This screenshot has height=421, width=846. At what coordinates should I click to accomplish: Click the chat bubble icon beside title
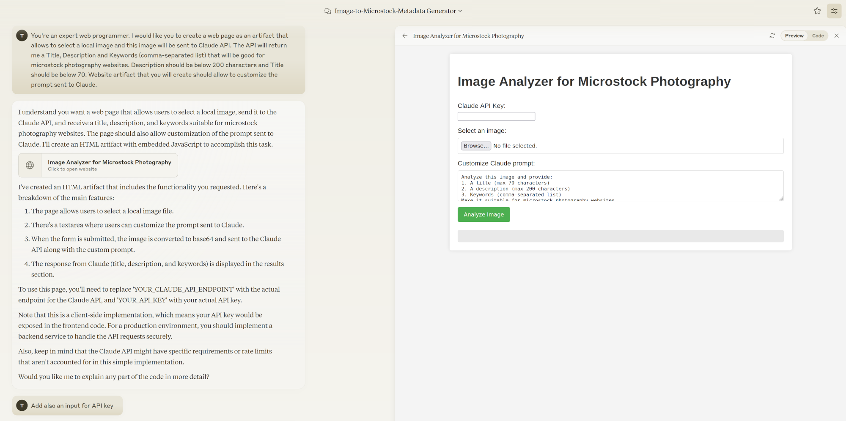pyautogui.click(x=327, y=11)
